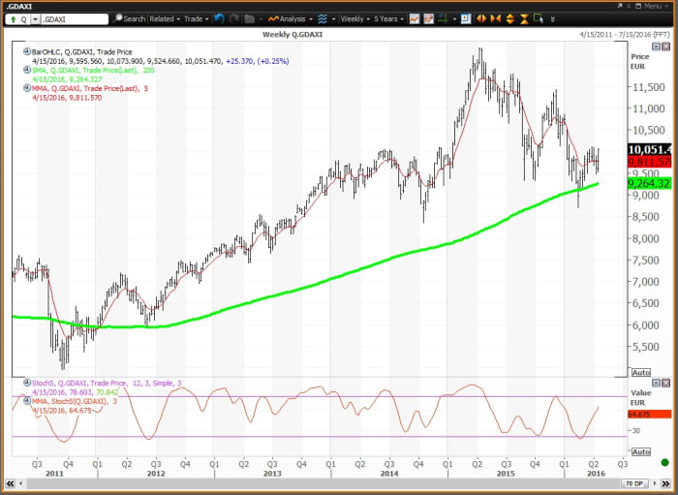Viewport: 678px width, 495px height.
Task: Undo the last chart action
Action: 220,18
